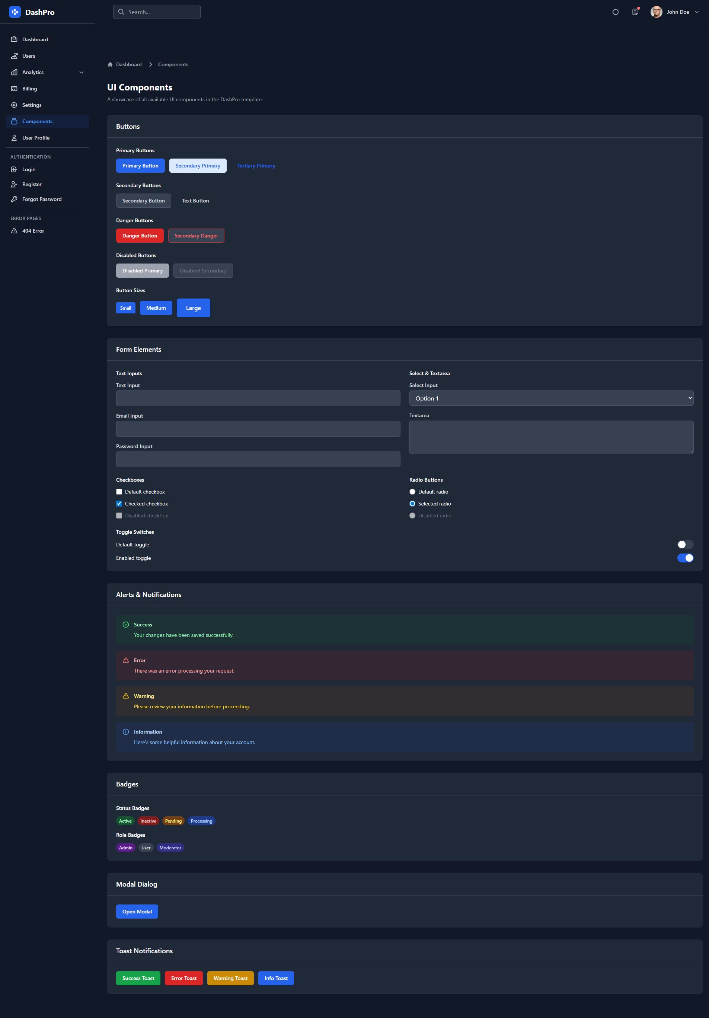The width and height of the screenshot is (709, 1018).
Task: Click the Billing card icon
Action: pyautogui.click(x=14, y=89)
